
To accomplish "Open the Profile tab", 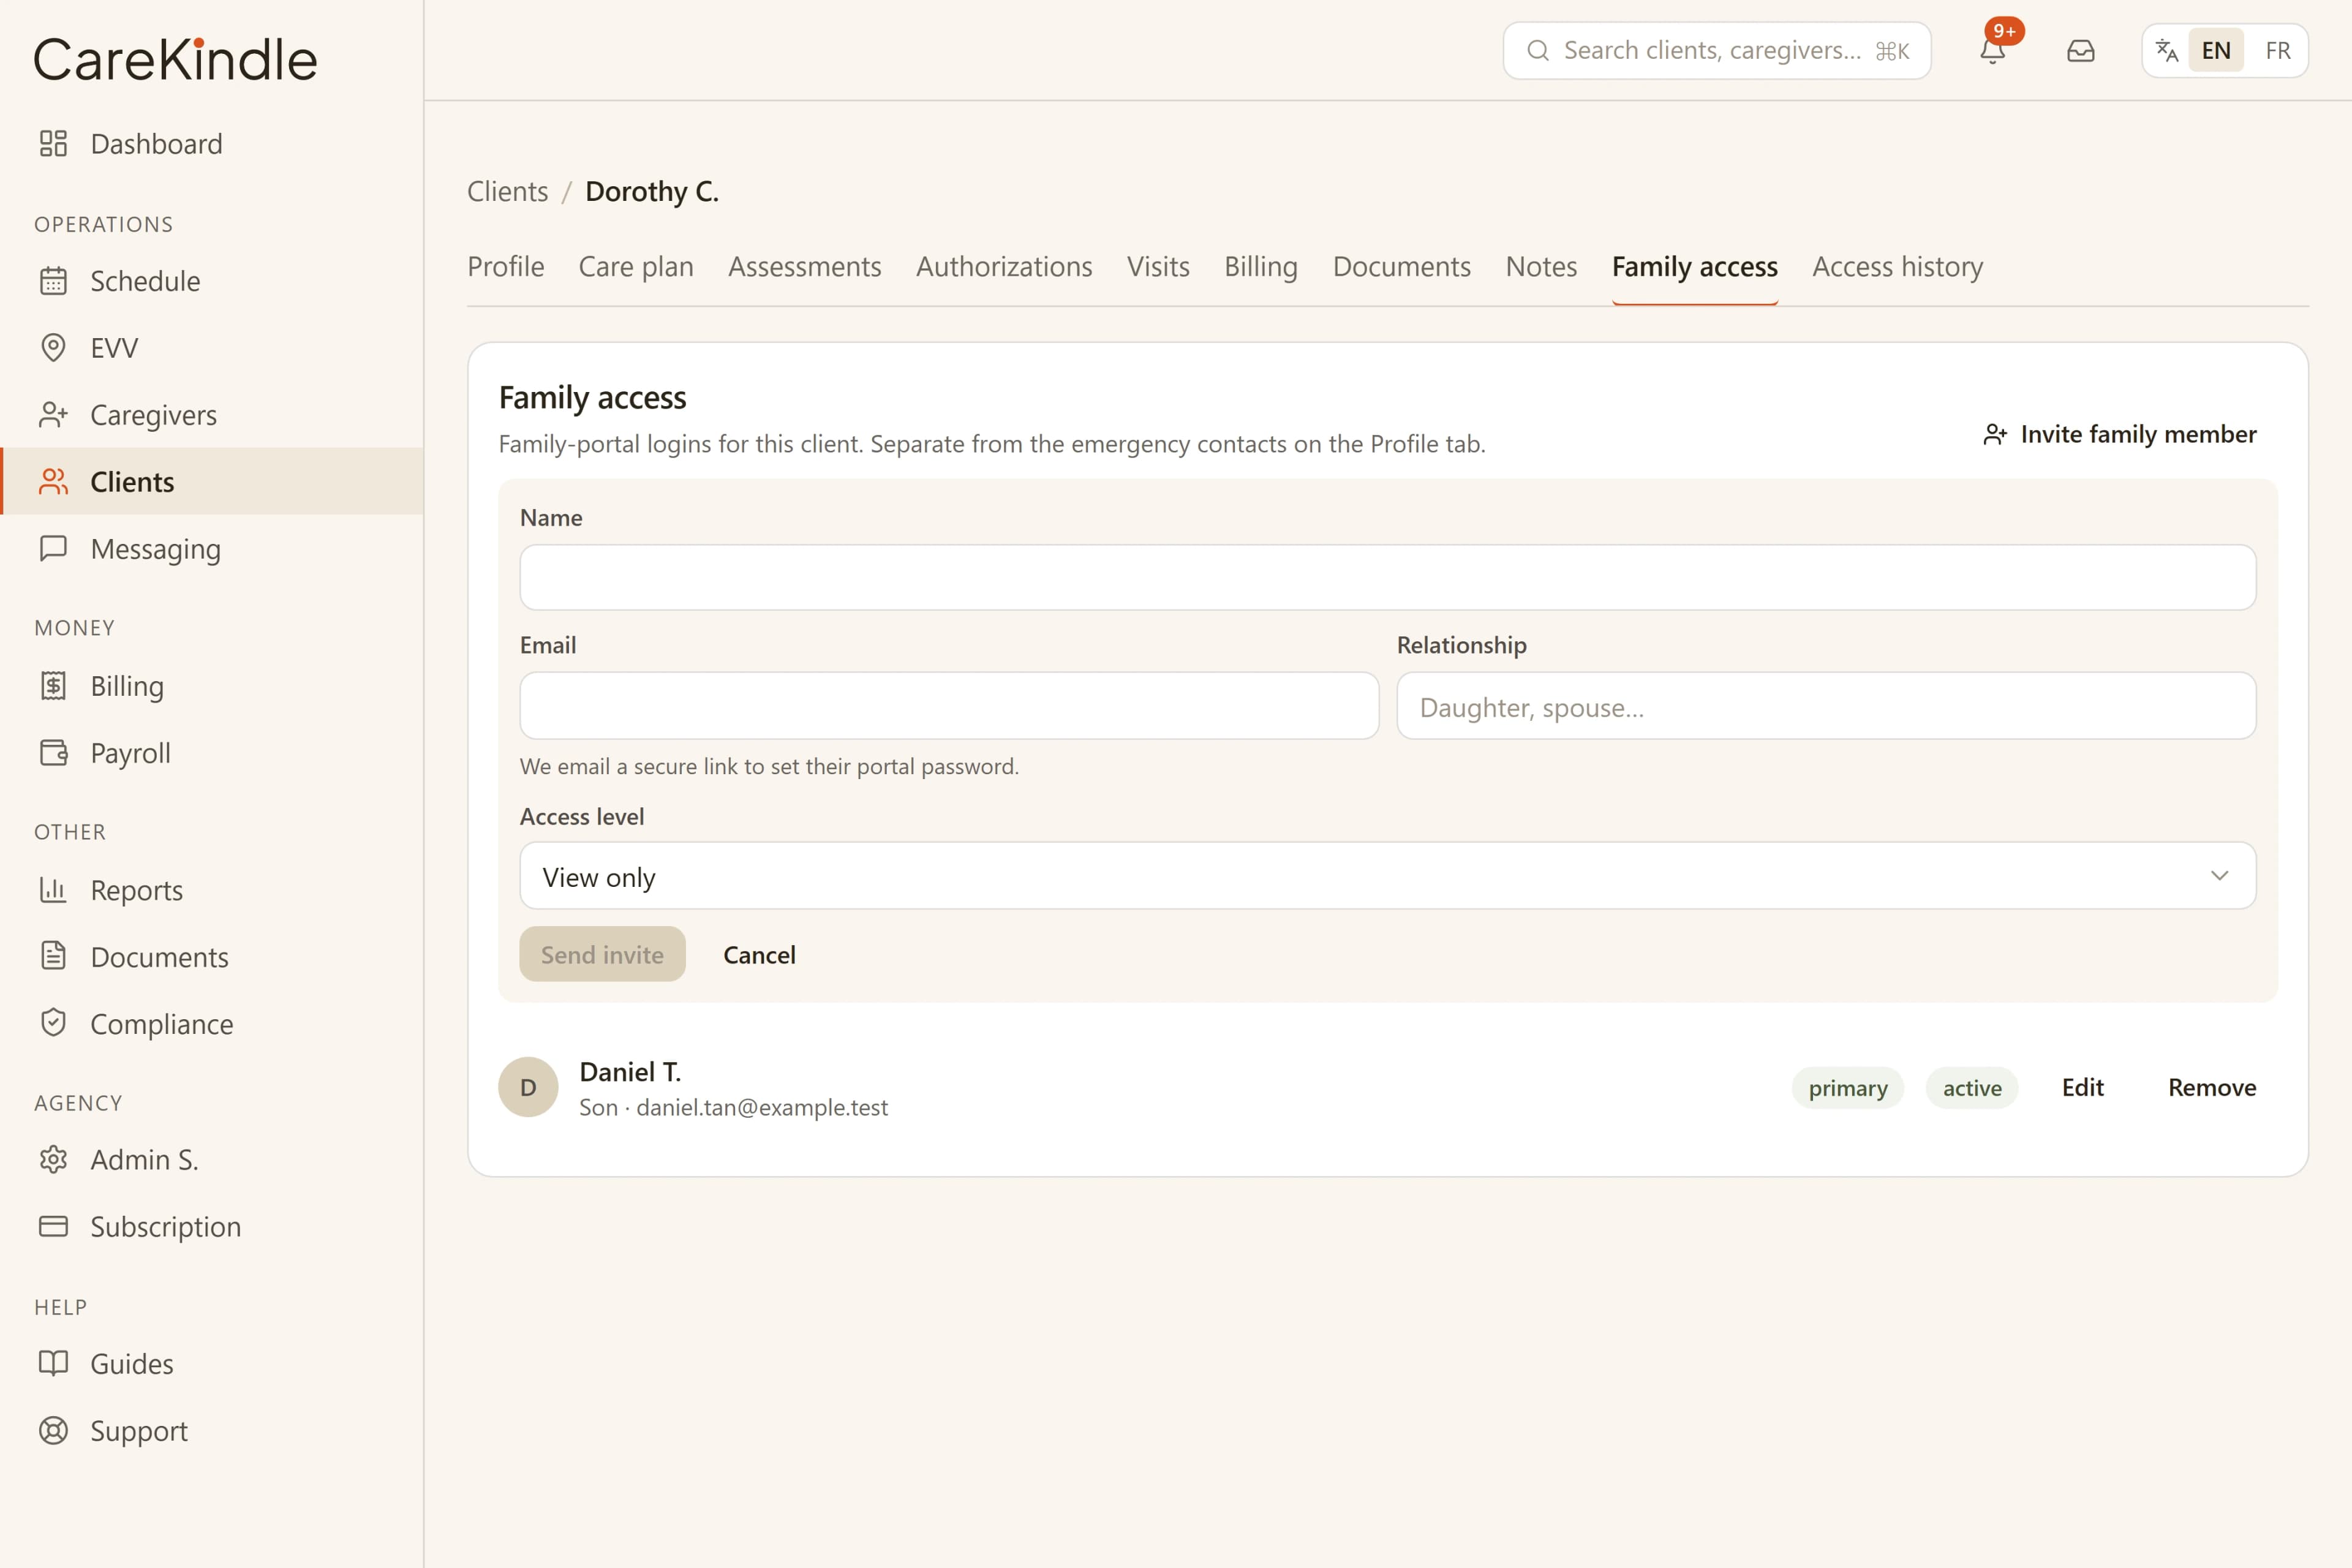I will pyautogui.click(x=506, y=267).
